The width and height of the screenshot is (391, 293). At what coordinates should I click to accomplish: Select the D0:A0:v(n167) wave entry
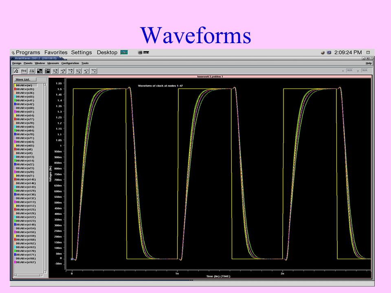click(25, 262)
